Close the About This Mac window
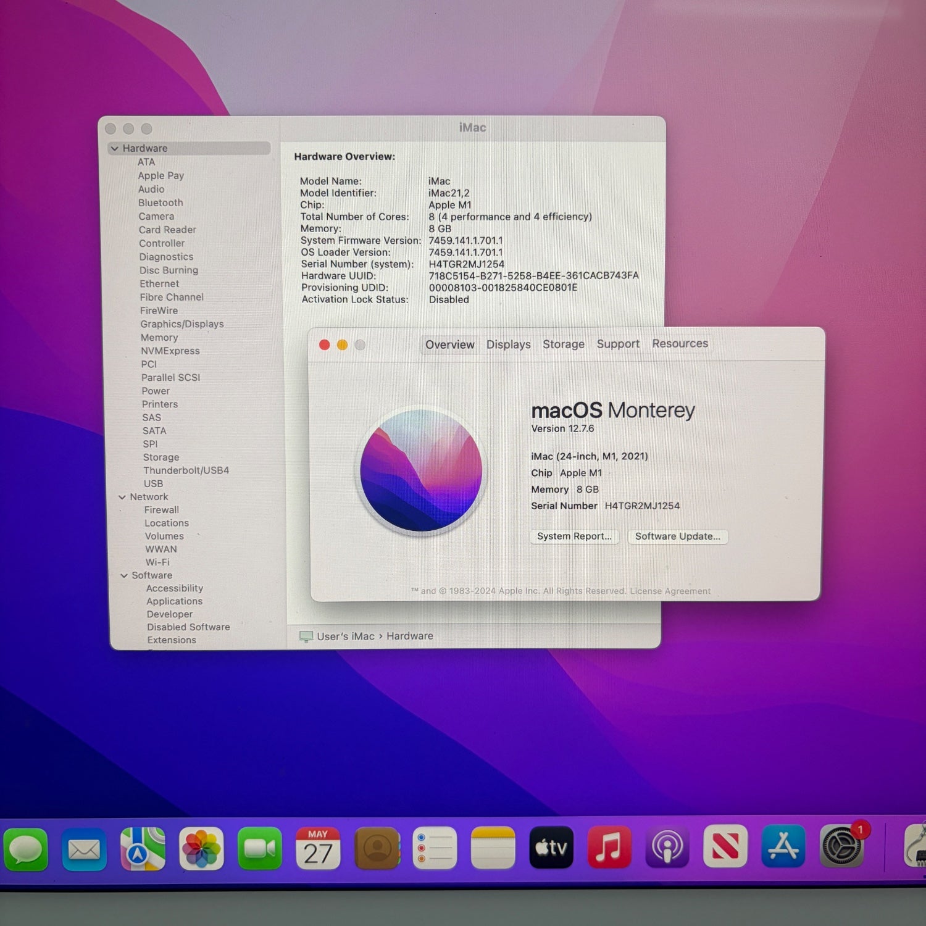The width and height of the screenshot is (926, 926). tap(324, 344)
